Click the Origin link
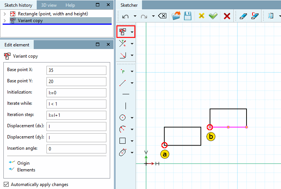Viewport: 281px width, 189px height. [x=23, y=163]
